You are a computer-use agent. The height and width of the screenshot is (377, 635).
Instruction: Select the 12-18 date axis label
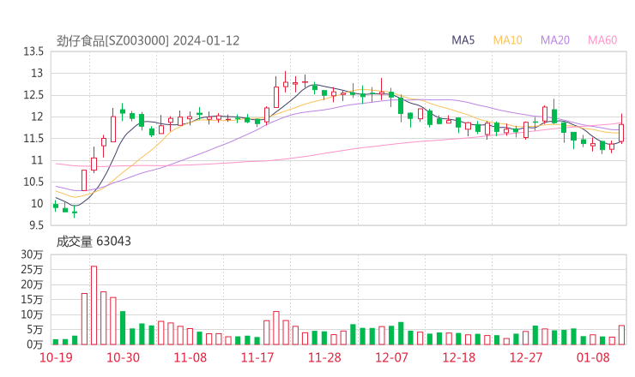tap(459, 357)
